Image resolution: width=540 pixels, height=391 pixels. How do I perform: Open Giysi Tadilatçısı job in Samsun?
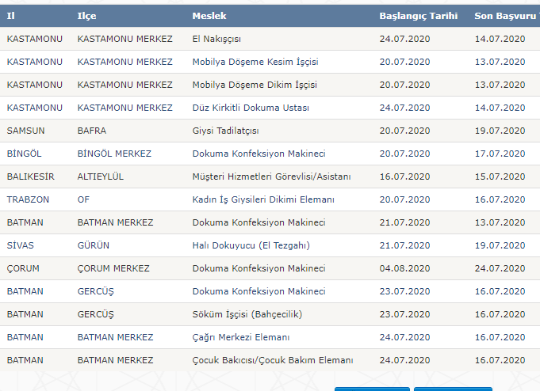pyautogui.click(x=225, y=131)
